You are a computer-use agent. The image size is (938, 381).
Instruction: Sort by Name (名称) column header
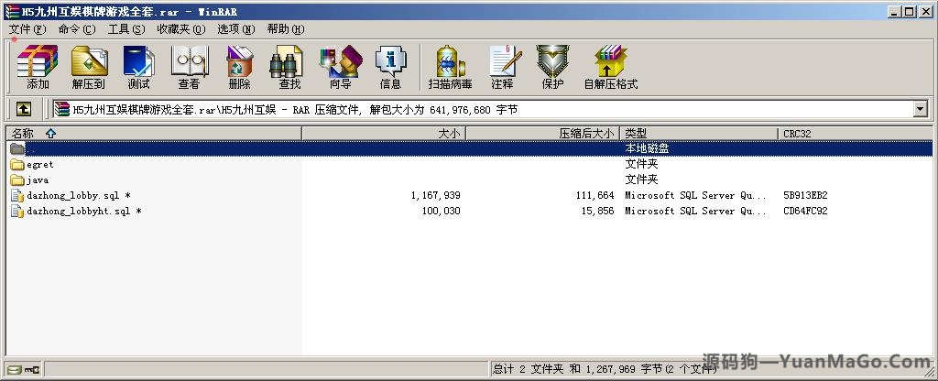pyautogui.click(x=154, y=134)
